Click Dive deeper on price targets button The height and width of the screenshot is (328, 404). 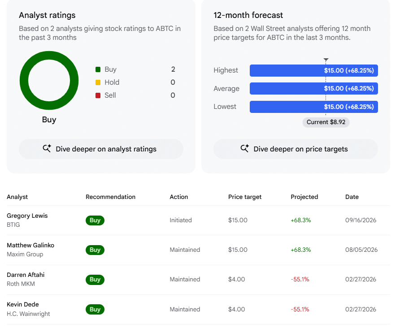[295, 149]
